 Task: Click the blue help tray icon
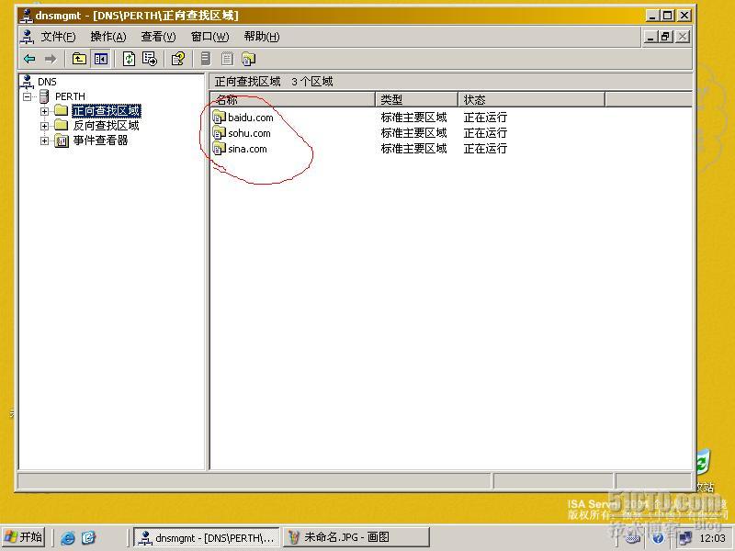(658, 538)
